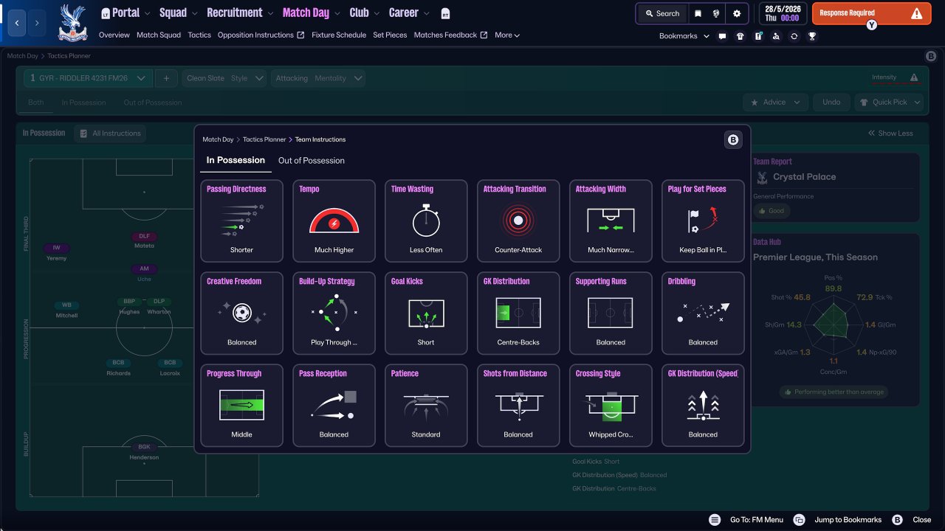Click the Undo button
Viewport: 945px width, 531px height.
[831, 103]
